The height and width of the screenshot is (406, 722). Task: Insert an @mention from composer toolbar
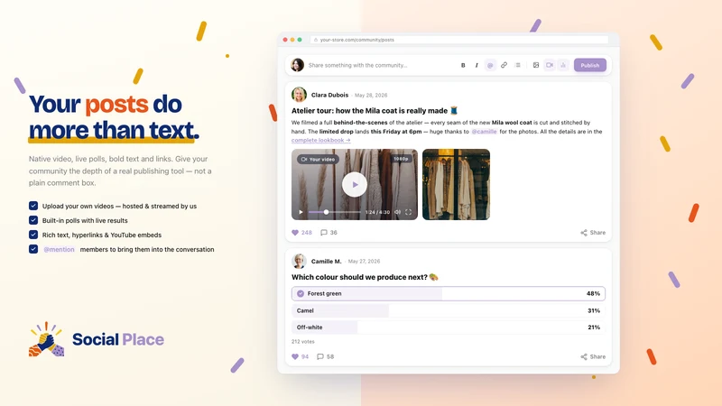[490, 65]
